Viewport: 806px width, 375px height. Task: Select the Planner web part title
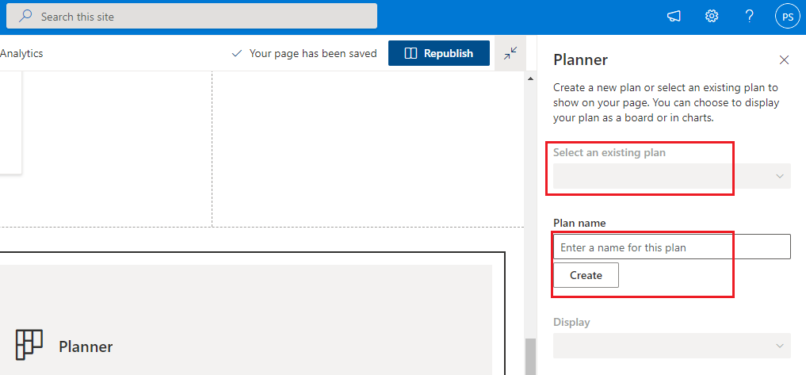(x=86, y=346)
